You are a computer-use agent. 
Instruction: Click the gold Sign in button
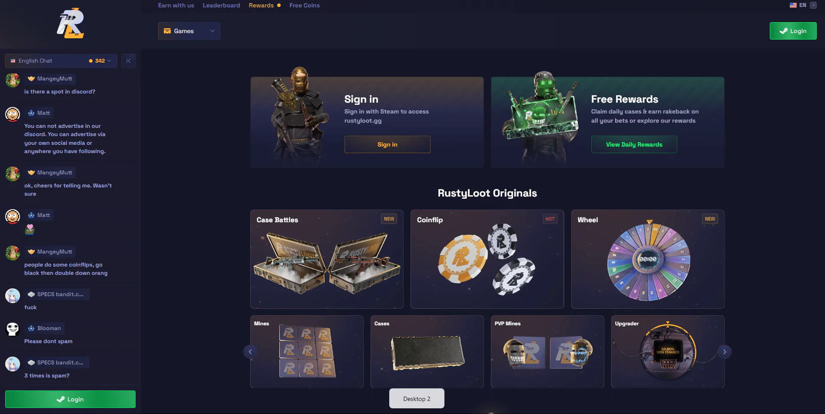point(388,144)
